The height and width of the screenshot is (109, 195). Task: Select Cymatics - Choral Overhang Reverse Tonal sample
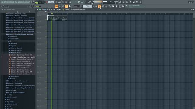click(23, 57)
